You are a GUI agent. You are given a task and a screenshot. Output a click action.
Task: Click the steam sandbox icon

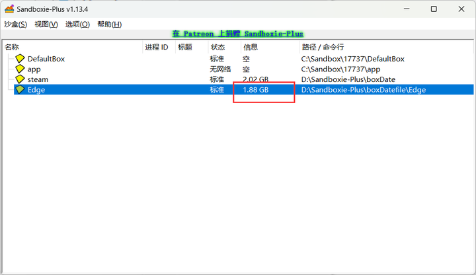[20, 79]
